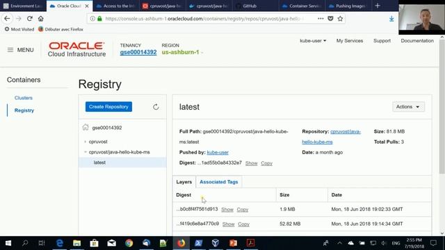
Task: Bookmark this page with the star
Action: pos(340,19)
